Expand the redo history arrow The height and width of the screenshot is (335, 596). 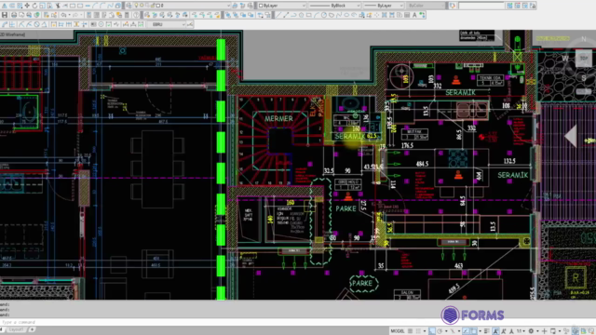[81, 15]
